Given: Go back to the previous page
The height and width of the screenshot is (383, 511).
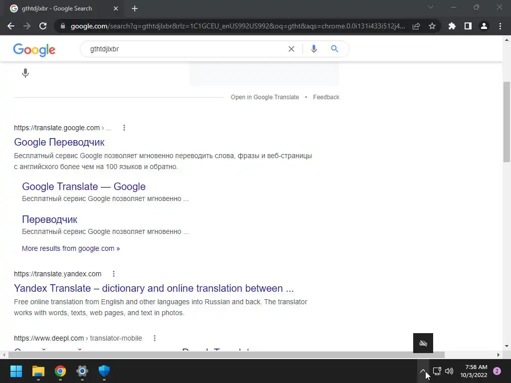Looking at the screenshot, I should [x=11, y=26].
